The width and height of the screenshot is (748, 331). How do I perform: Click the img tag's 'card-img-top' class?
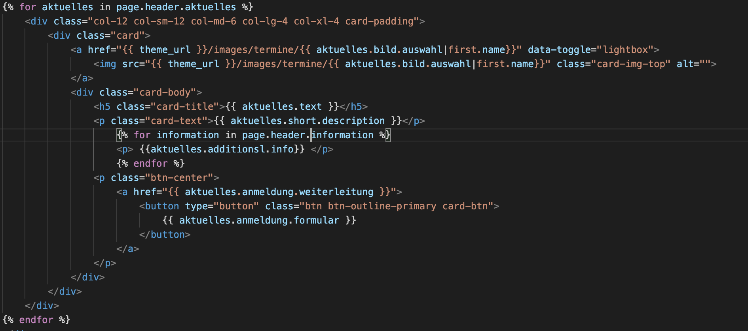(x=631, y=64)
